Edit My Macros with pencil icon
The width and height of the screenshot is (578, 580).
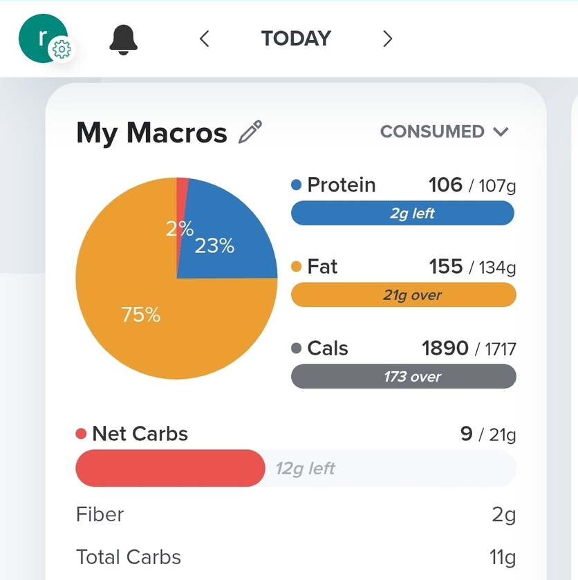(250, 131)
